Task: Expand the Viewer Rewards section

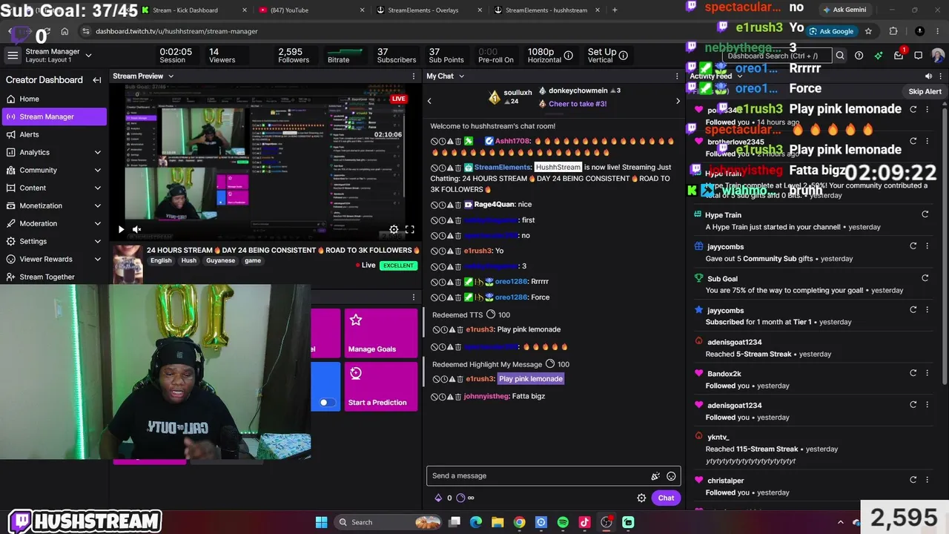Action: pyautogui.click(x=97, y=259)
